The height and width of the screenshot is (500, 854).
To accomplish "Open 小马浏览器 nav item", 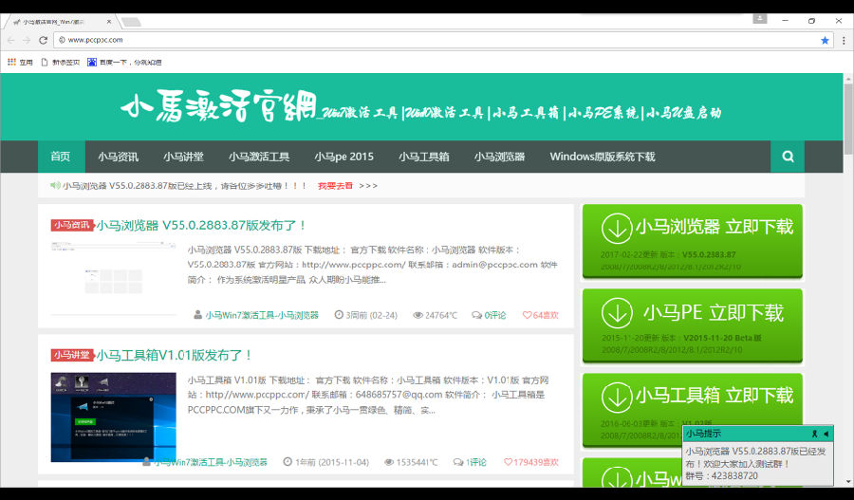I will tap(499, 157).
